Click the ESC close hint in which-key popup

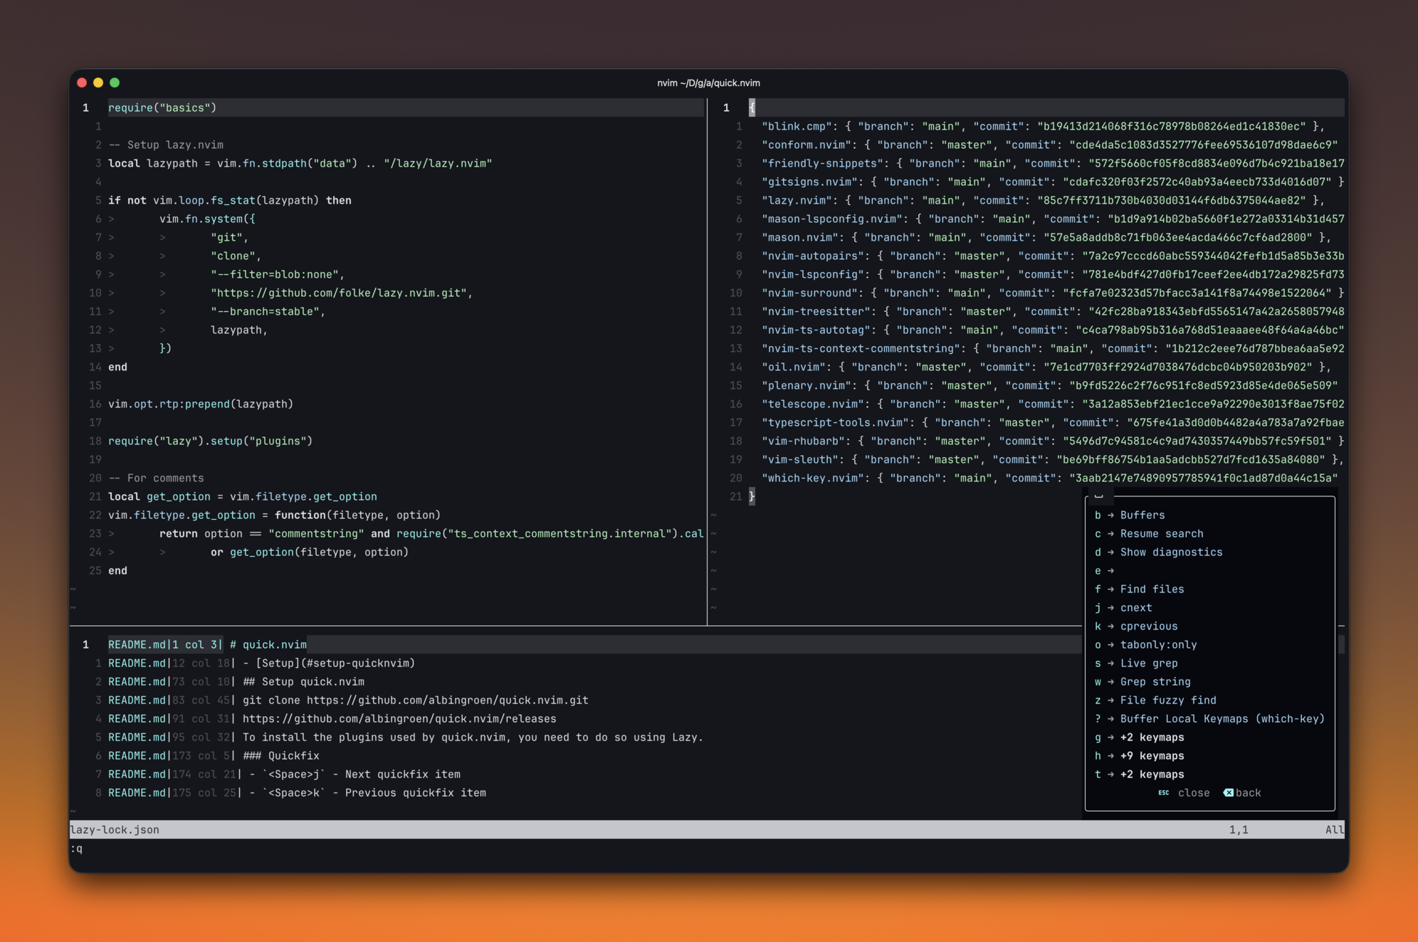pyautogui.click(x=1184, y=792)
